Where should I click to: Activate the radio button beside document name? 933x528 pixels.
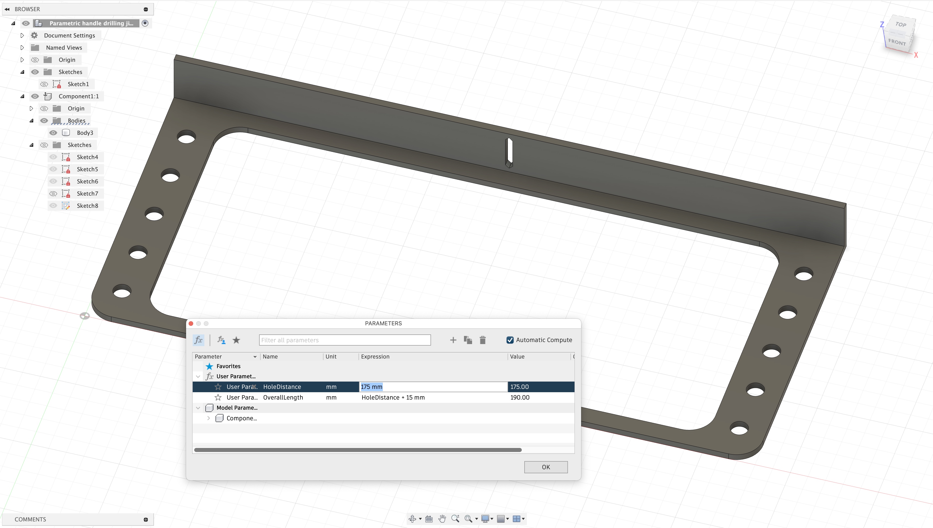coord(145,23)
